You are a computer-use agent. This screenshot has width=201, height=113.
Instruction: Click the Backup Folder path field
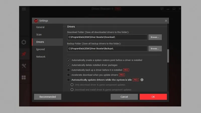tap(107, 49)
